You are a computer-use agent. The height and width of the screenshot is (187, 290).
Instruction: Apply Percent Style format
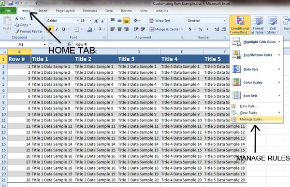(x=200, y=29)
